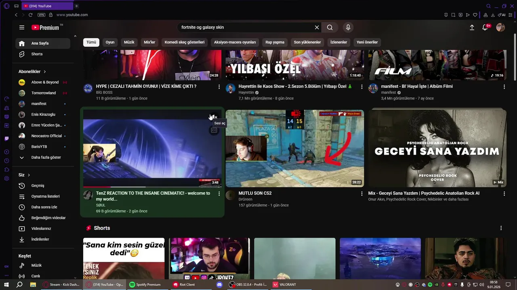Open the ad blocker shield icon
Image resolution: width=517 pixels, height=290 pixels.
click(x=460, y=15)
